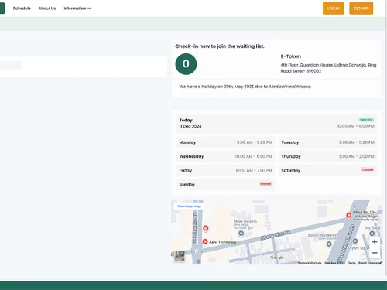
Task: Click 'Check-in now to join the waiting list' heading
Action: pyautogui.click(x=220, y=46)
